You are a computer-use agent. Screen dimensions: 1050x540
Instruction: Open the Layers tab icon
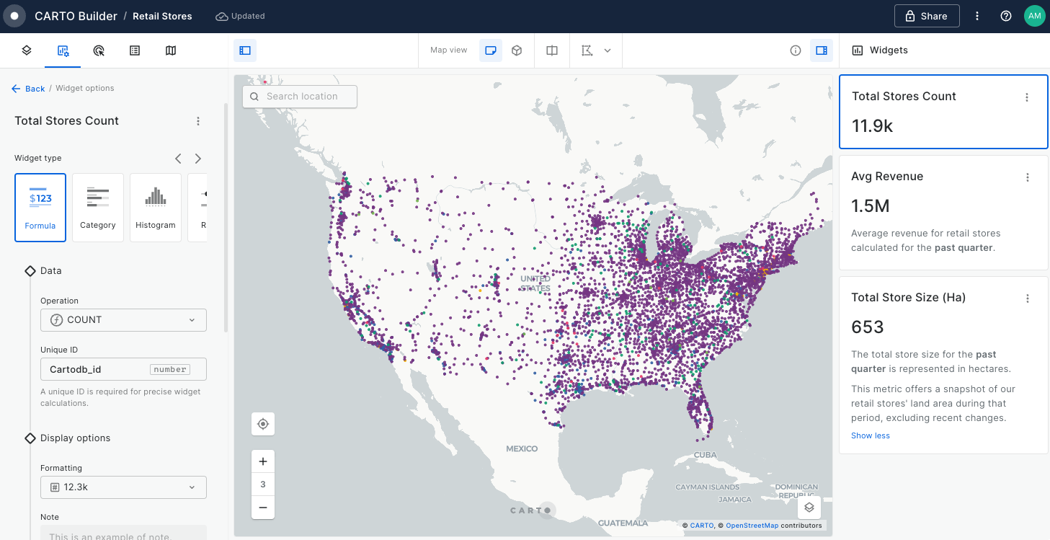click(x=27, y=50)
